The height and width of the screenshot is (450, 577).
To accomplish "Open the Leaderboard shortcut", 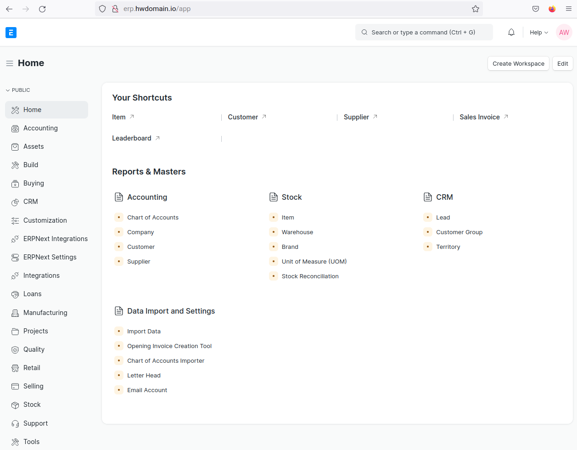I will tap(136, 138).
